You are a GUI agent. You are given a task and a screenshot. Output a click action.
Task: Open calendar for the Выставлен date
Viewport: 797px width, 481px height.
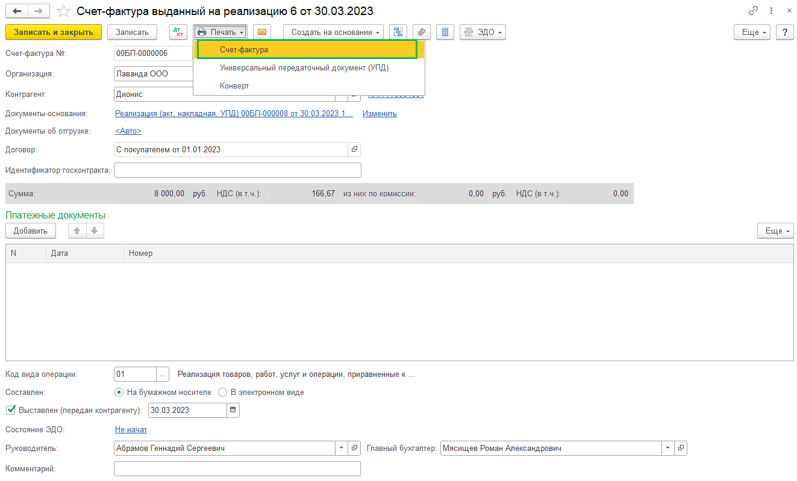point(233,410)
